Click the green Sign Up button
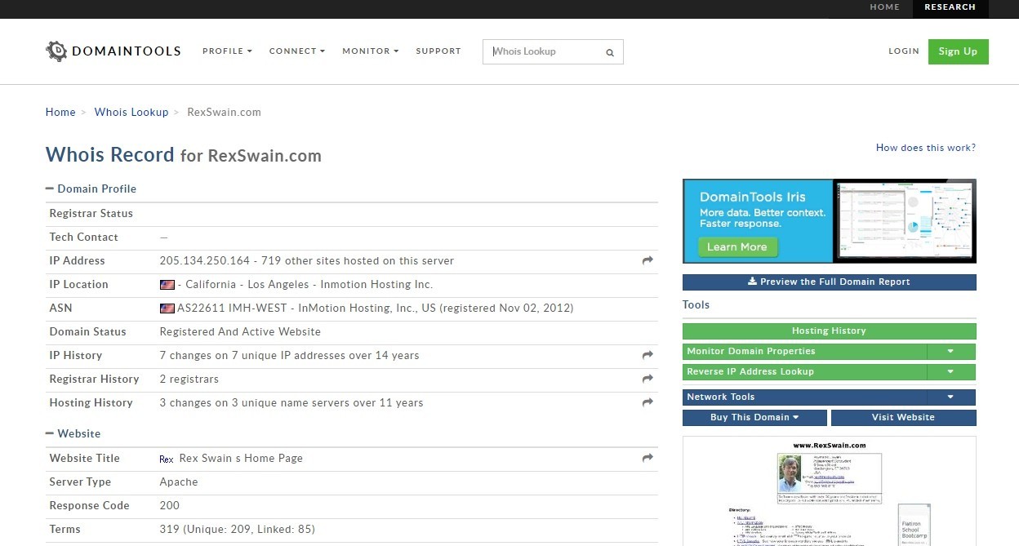 click(x=959, y=51)
